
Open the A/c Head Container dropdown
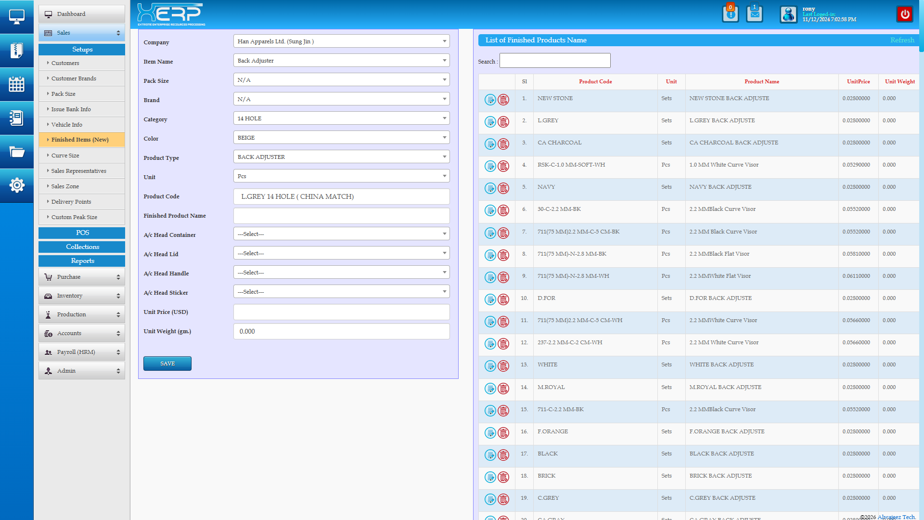click(x=341, y=234)
